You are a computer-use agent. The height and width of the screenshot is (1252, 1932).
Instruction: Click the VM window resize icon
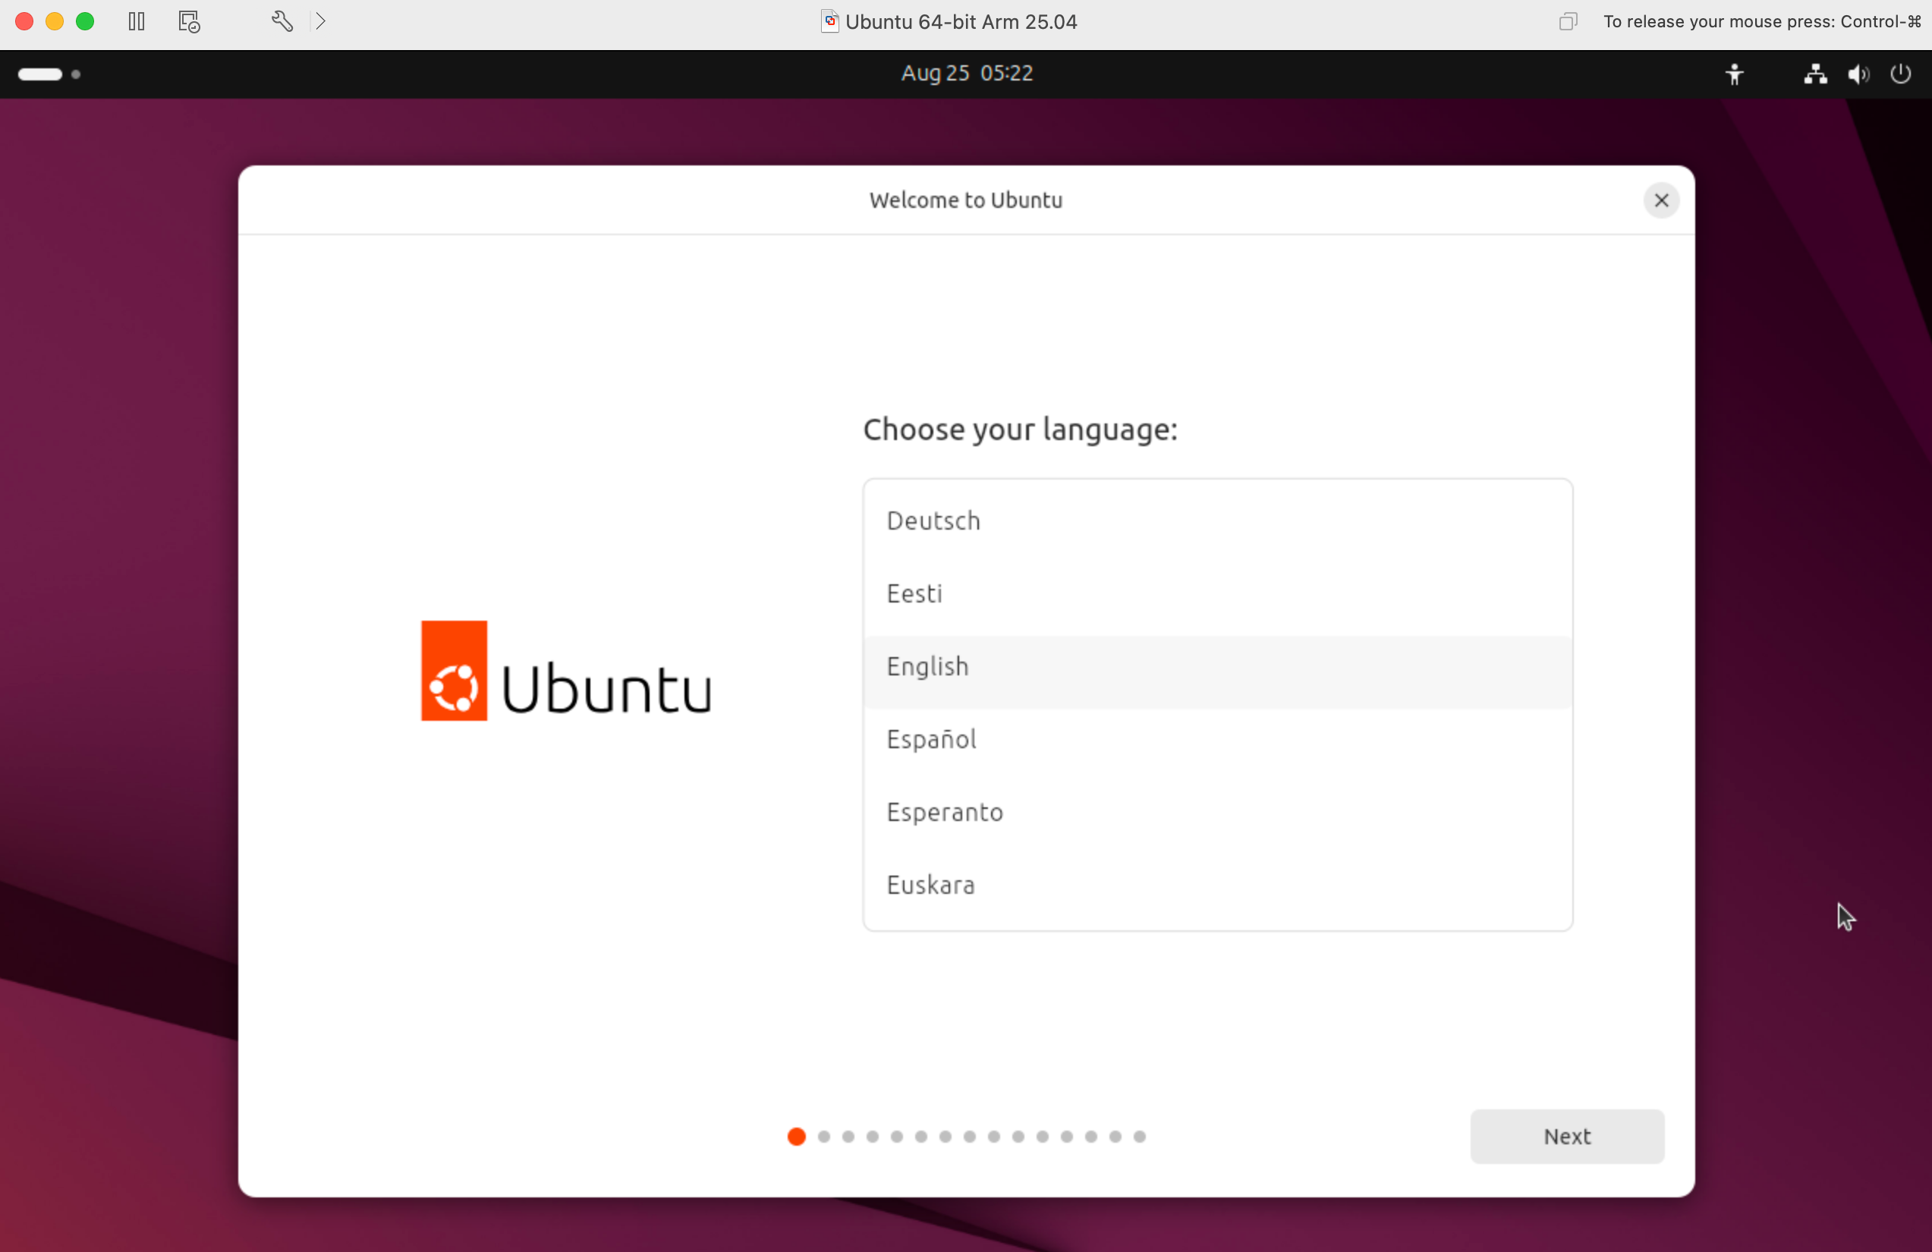pos(1568,21)
